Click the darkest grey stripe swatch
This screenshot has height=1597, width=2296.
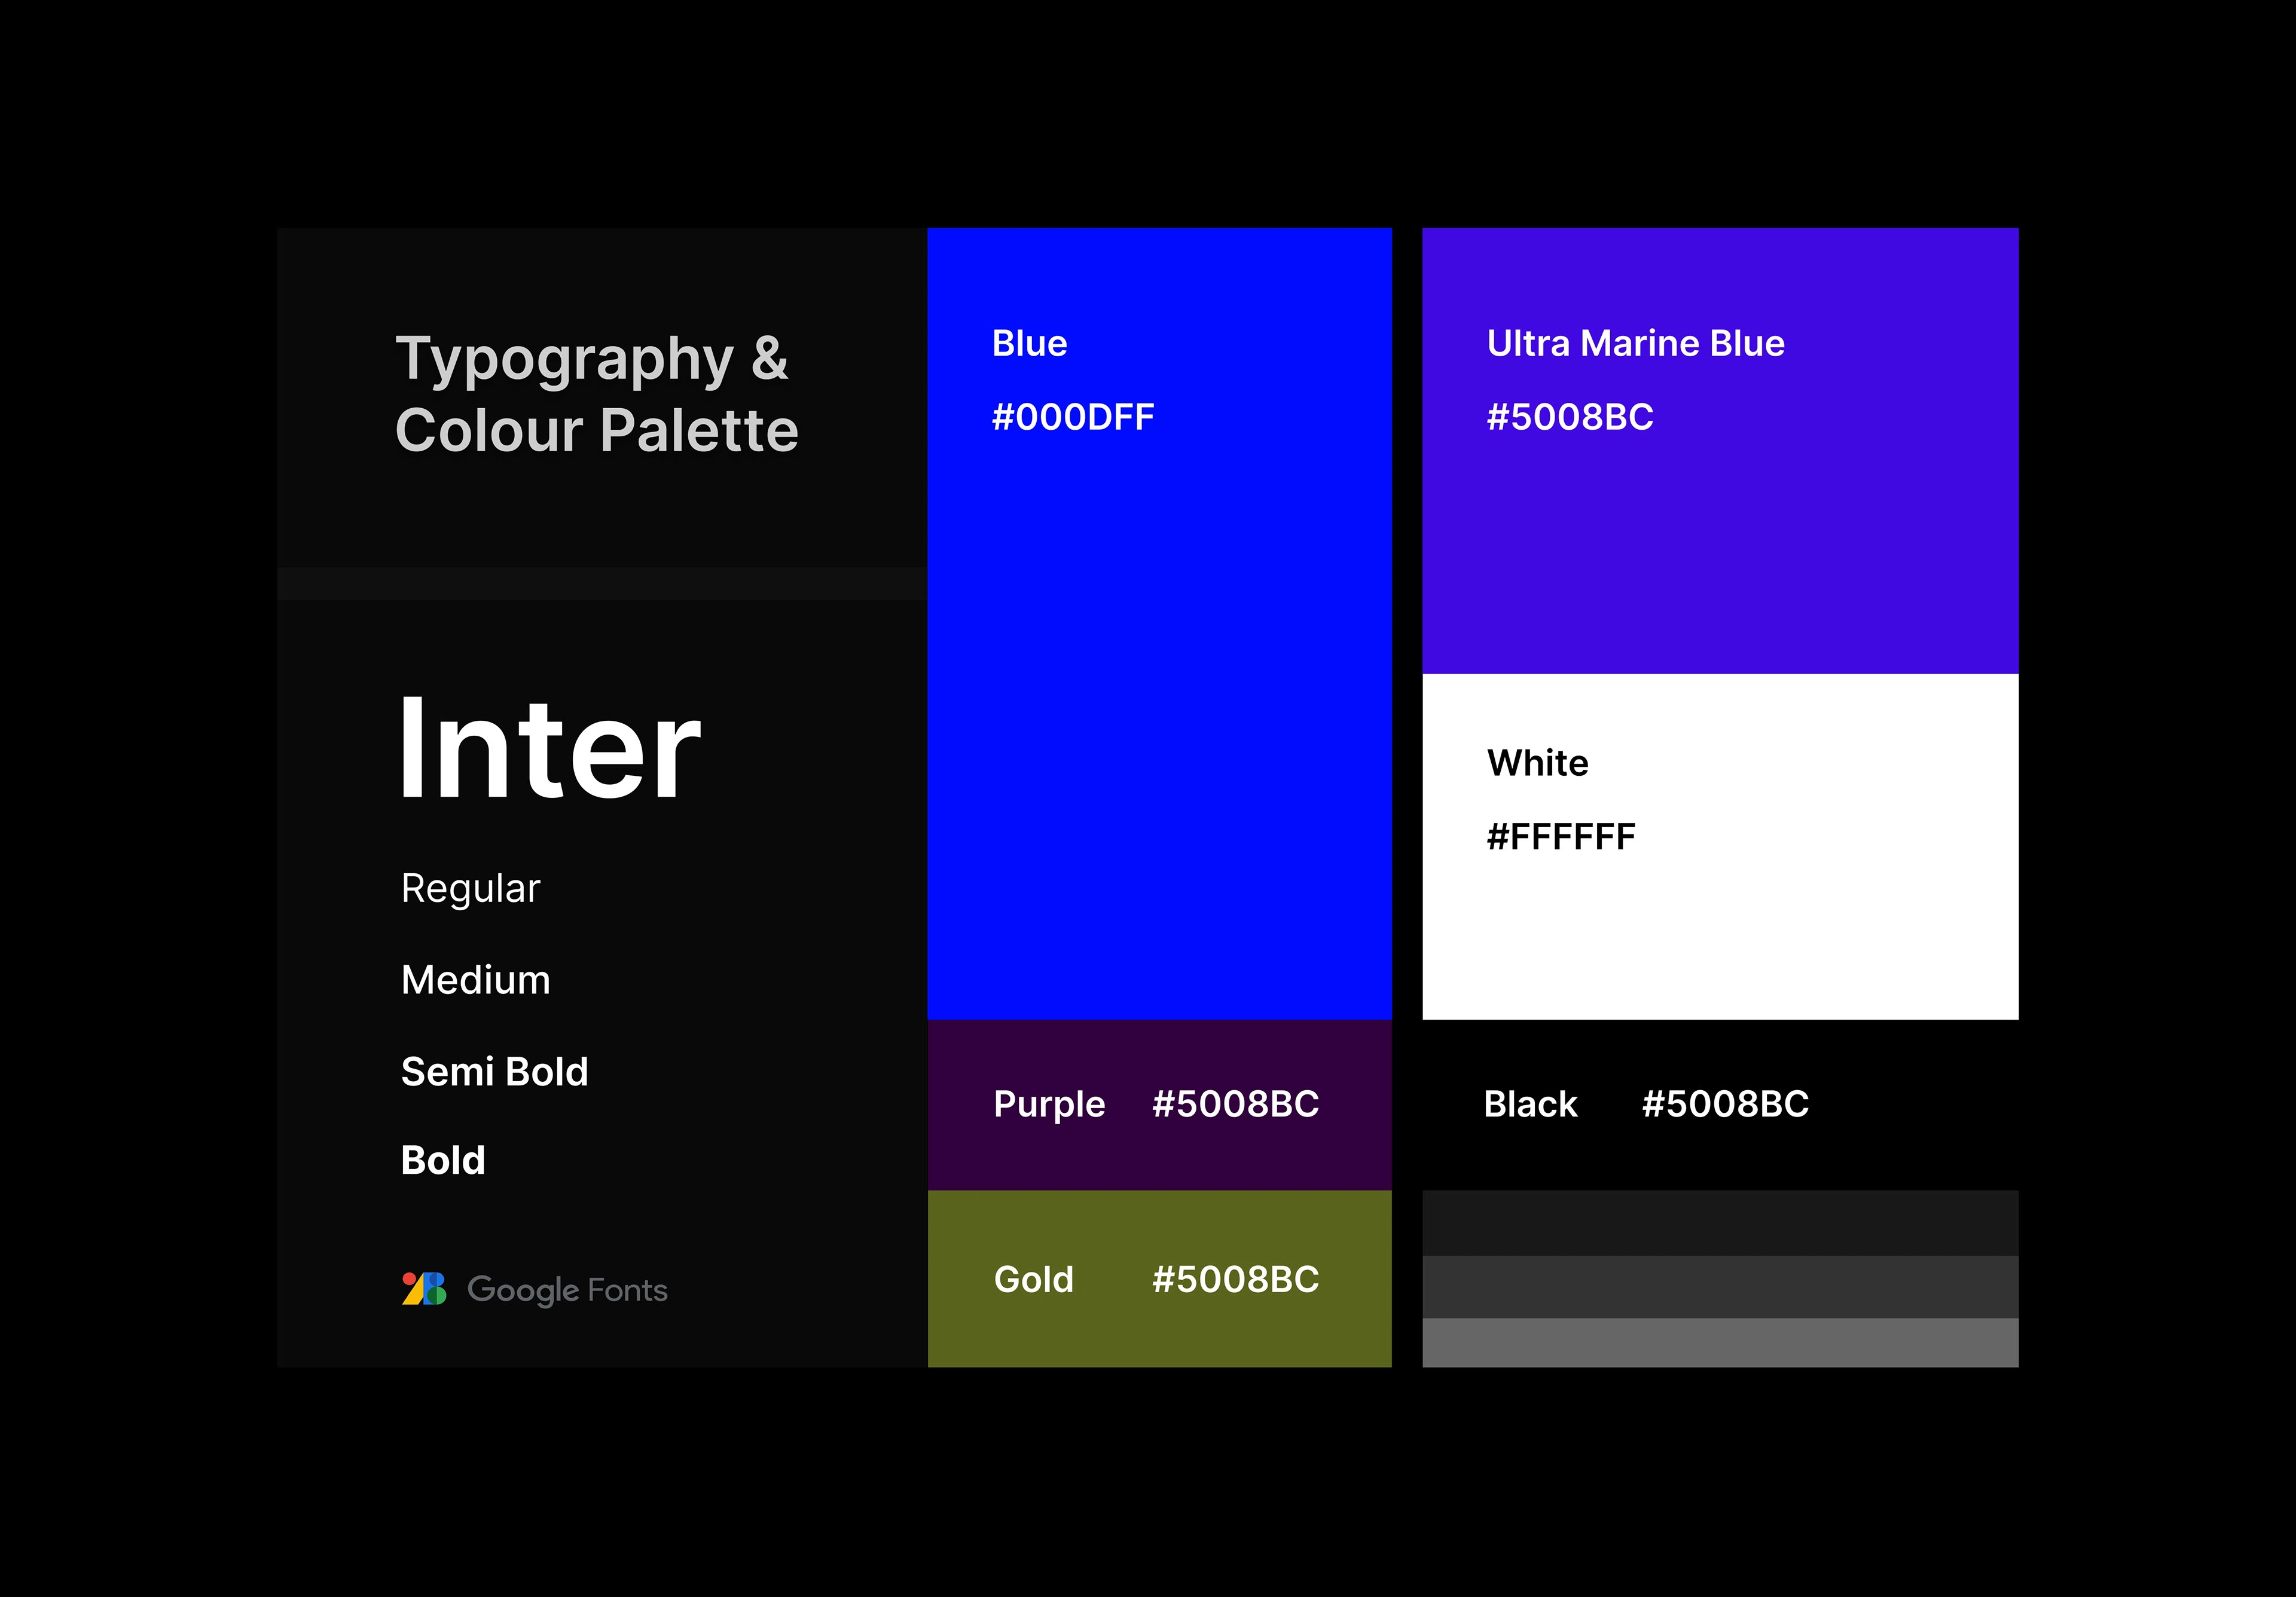[1720, 1223]
